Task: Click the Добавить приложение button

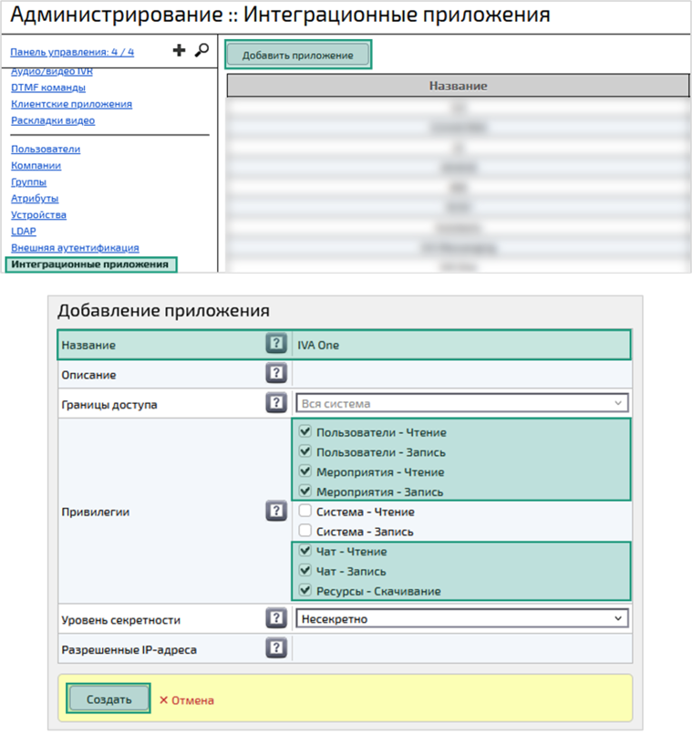Action: 297,55
